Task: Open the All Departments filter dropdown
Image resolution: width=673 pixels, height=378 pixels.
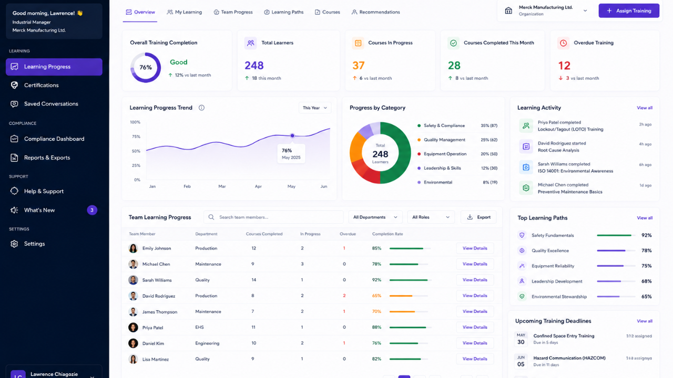Action: 375,217
